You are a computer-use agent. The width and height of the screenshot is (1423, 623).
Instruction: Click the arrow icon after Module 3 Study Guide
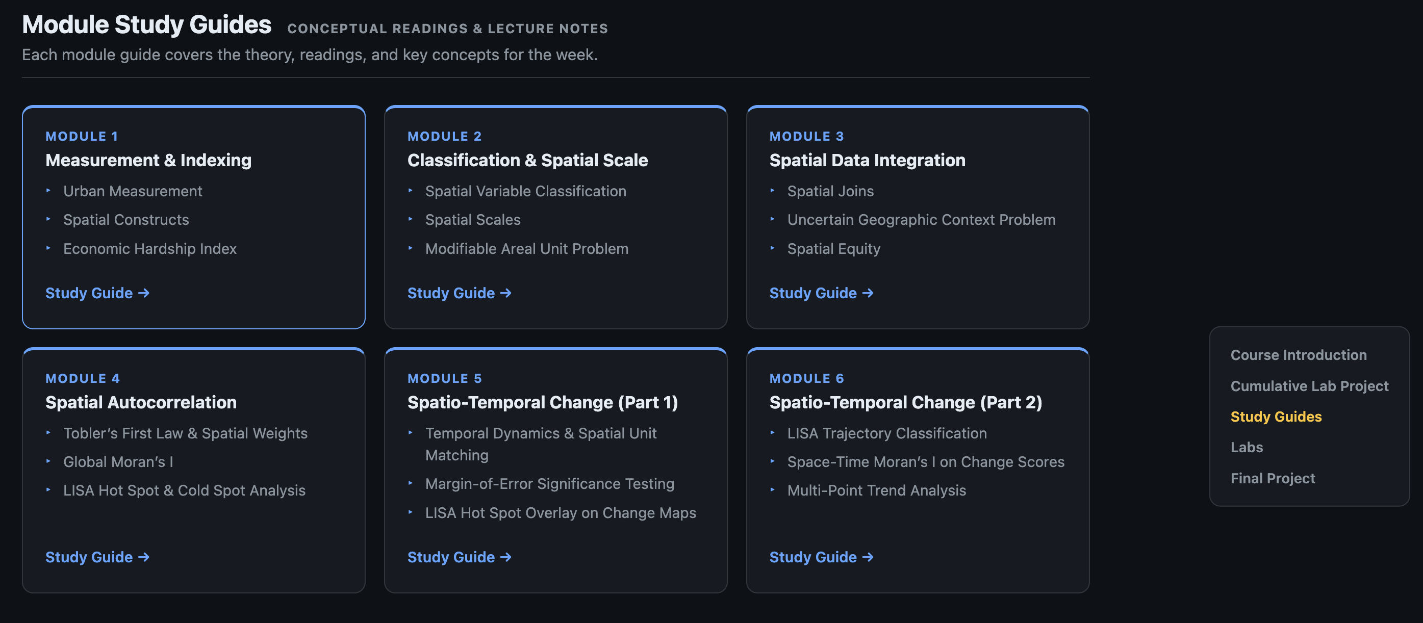click(x=867, y=293)
